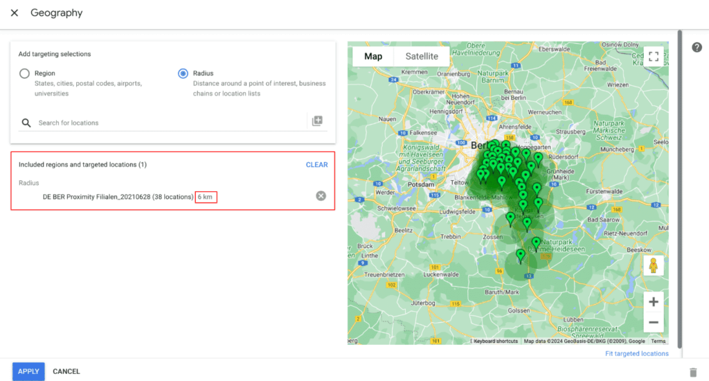This screenshot has height=381, width=709.
Task: Zoom in on the map with plus button
Action: coord(654,302)
